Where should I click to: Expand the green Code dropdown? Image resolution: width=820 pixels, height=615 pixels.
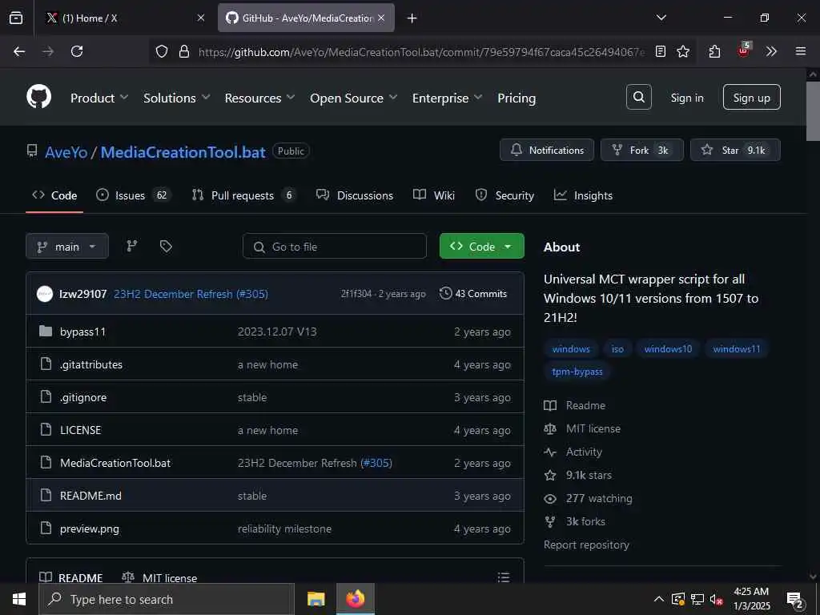481,247
